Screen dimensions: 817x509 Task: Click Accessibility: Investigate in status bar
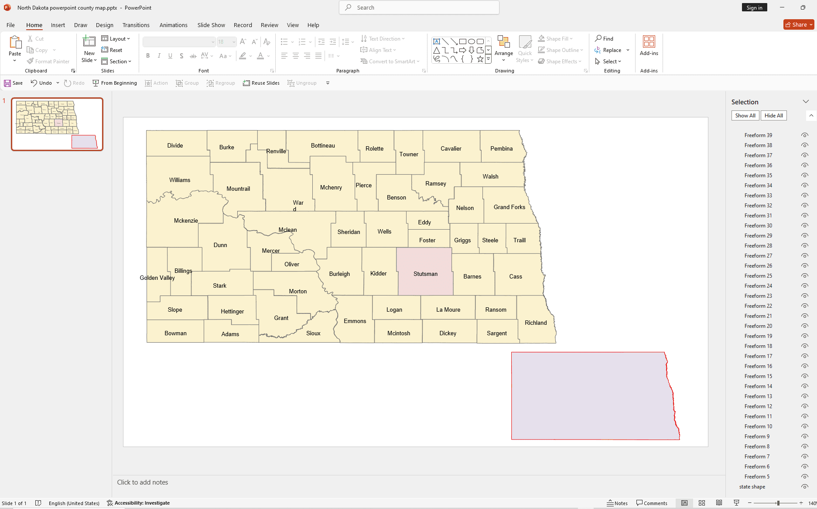138,503
